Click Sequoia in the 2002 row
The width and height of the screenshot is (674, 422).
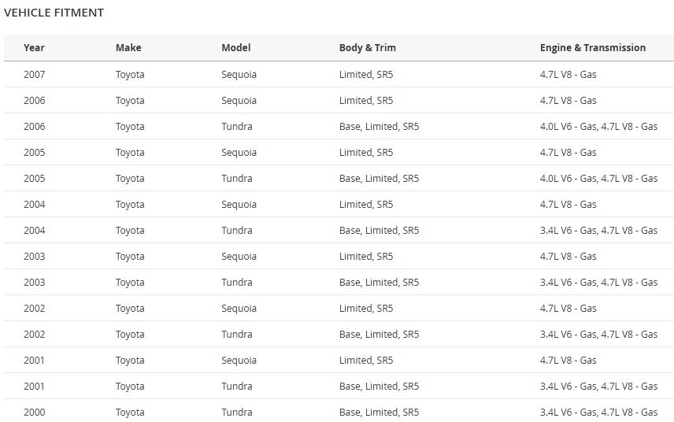pos(239,309)
